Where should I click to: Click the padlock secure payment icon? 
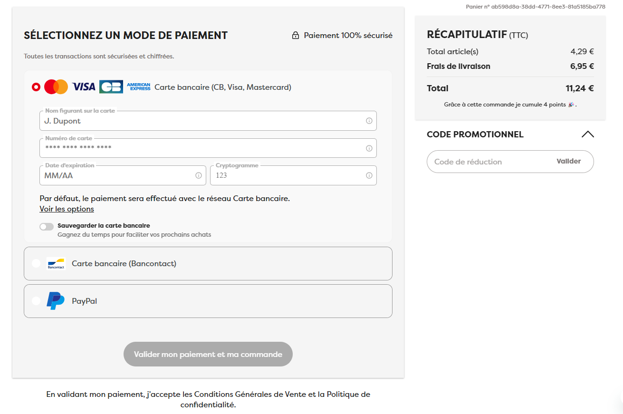(296, 36)
